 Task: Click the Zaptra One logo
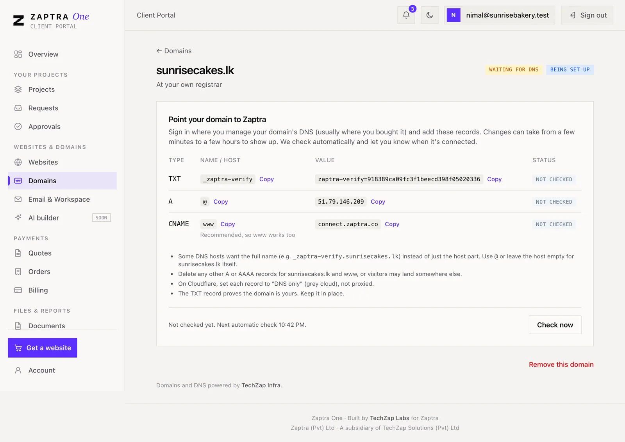[51, 20]
